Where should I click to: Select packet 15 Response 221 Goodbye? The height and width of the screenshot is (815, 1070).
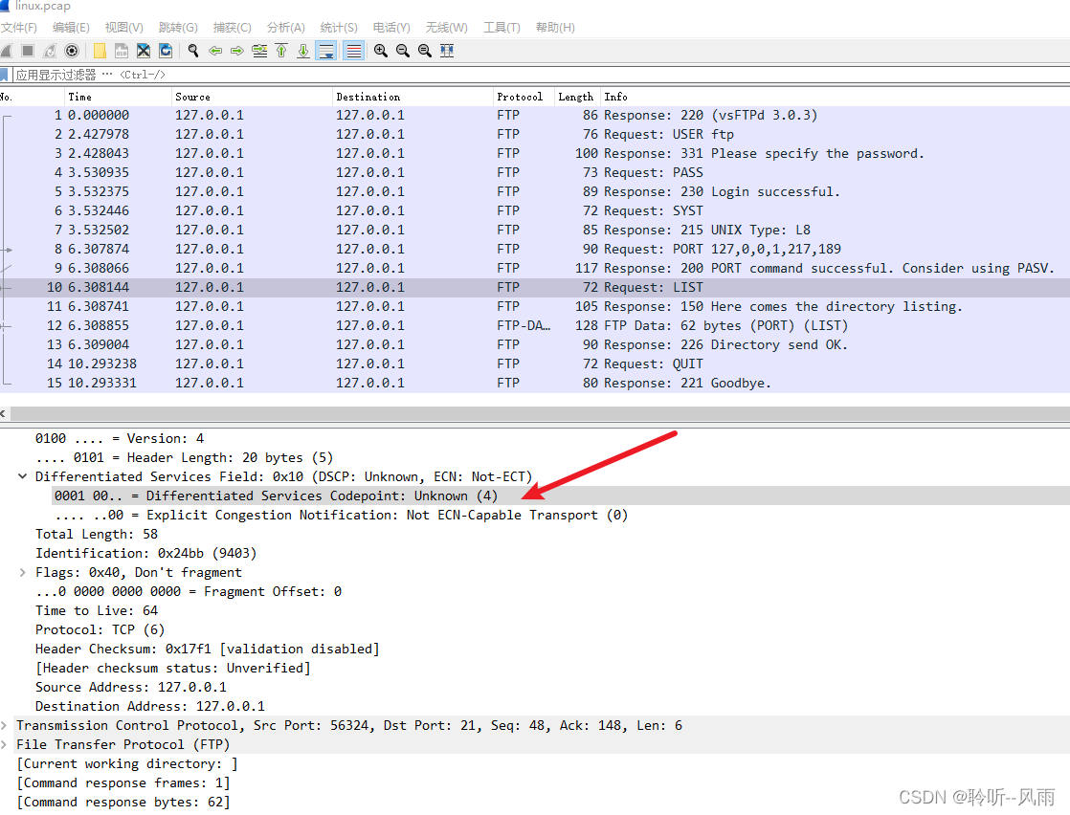pos(535,383)
